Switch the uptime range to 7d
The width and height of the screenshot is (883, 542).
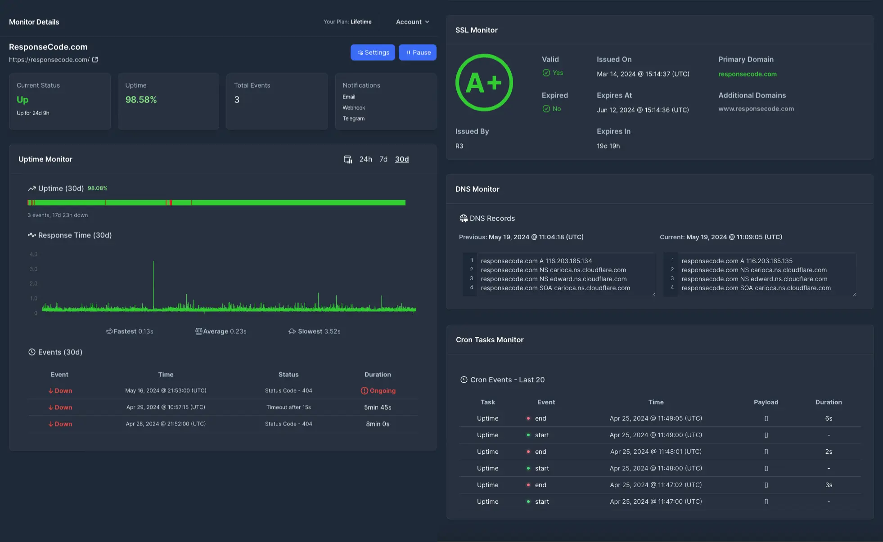click(383, 159)
